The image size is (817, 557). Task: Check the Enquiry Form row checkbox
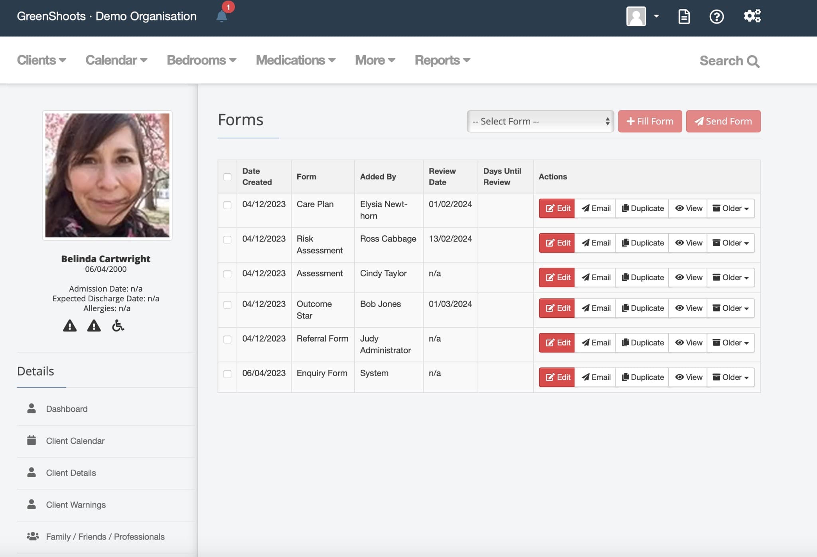[228, 373]
